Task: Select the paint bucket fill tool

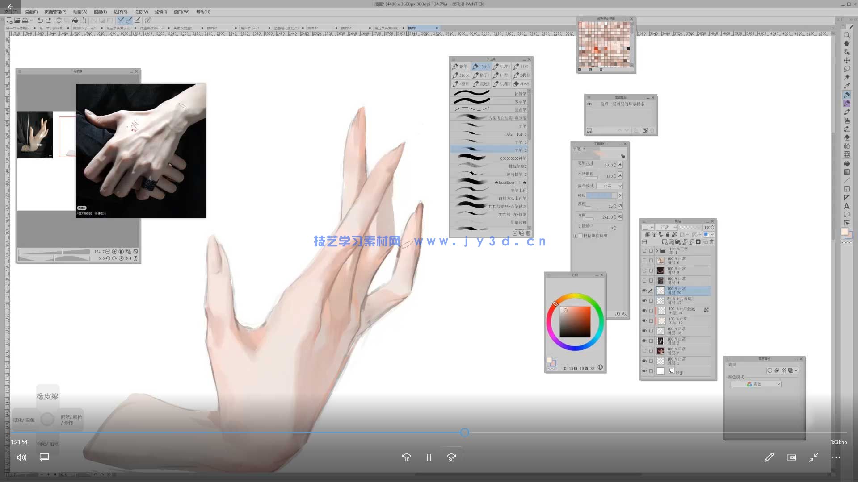Action: (x=846, y=163)
